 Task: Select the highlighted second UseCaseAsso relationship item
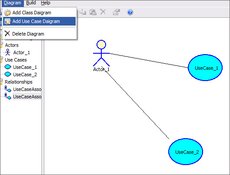27,97
